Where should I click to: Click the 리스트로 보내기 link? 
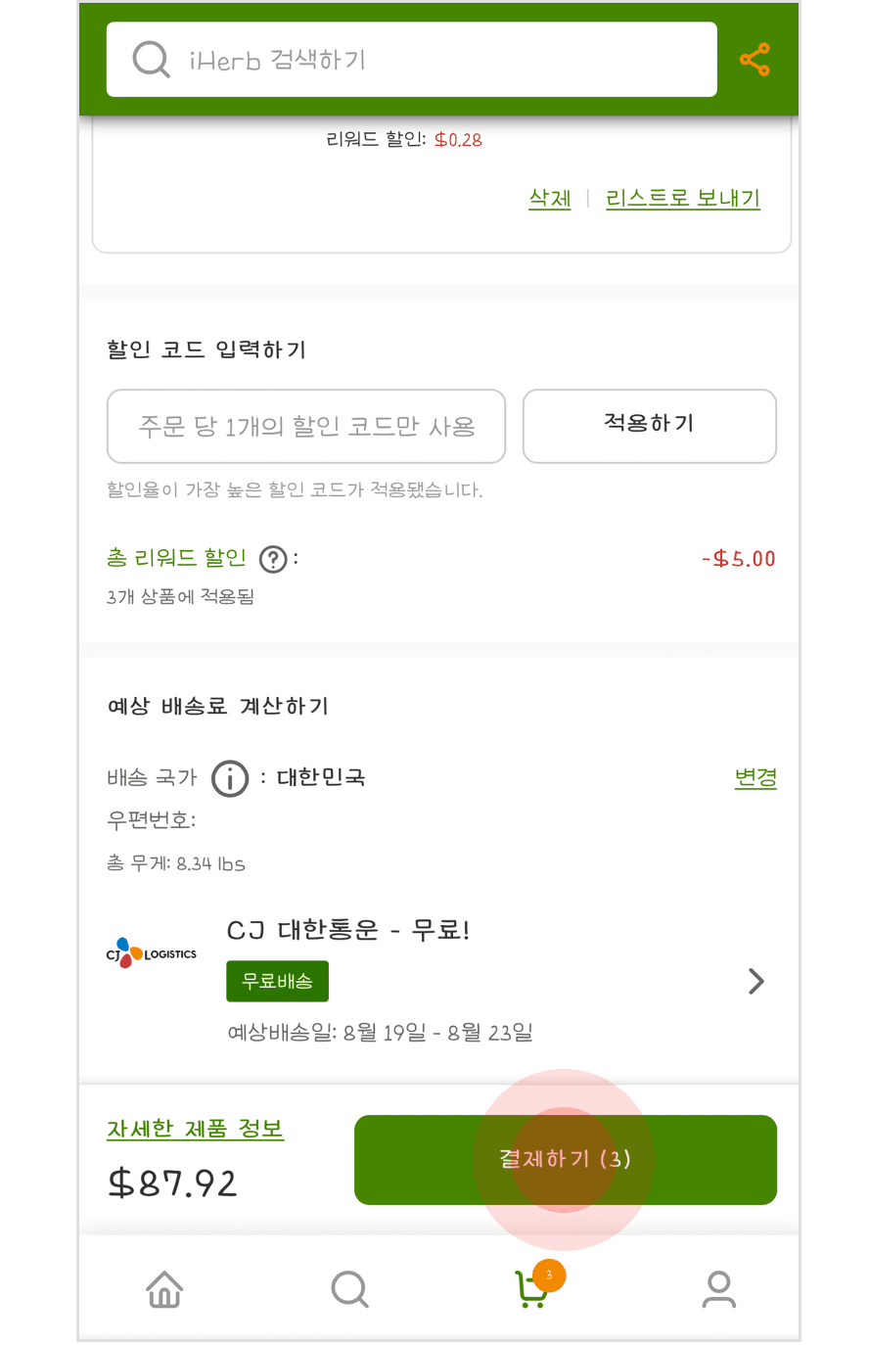[x=683, y=198]
